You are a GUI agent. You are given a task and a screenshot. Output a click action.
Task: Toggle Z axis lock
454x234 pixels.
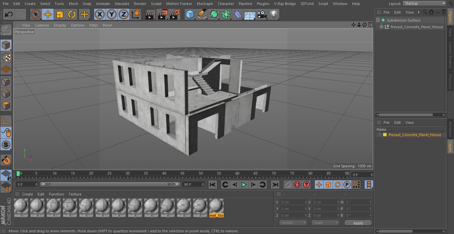[124, 15]
